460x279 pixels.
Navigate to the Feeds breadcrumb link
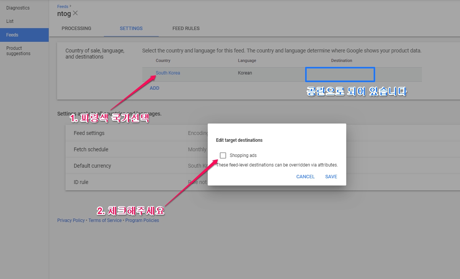(63, 6)
